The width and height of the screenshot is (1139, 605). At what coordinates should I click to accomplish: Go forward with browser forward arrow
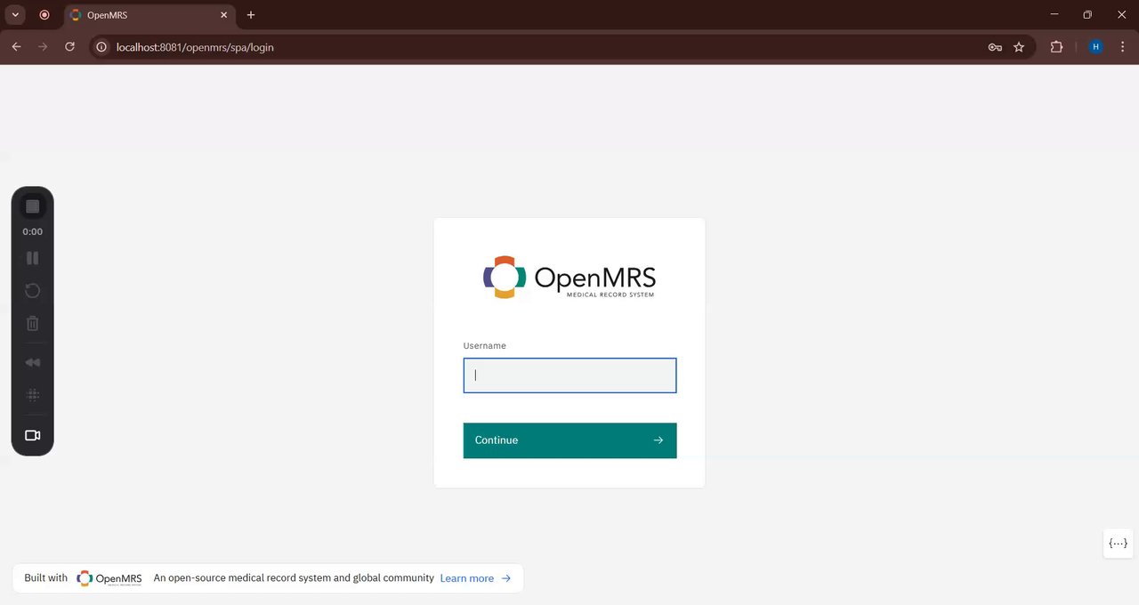point(43,47)
